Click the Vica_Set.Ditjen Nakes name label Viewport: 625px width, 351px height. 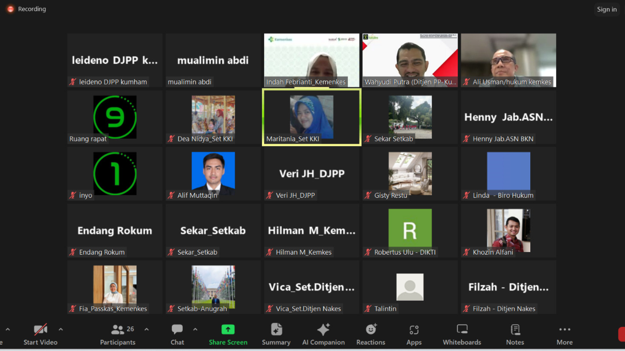308,309
